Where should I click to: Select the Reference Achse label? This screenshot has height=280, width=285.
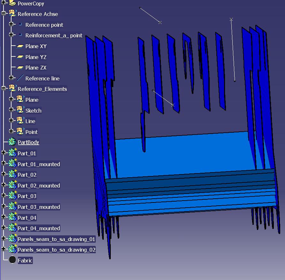38,14
